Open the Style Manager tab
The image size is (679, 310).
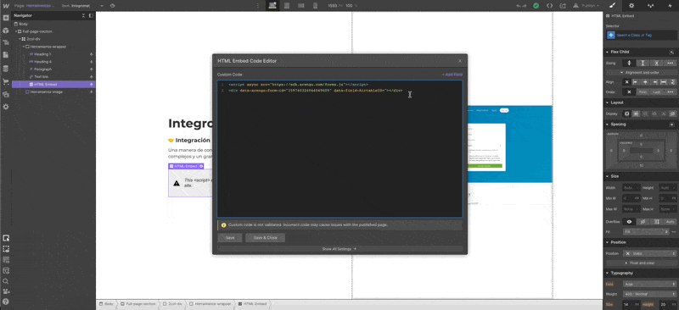pyautogui.click(x=650, y=6)
